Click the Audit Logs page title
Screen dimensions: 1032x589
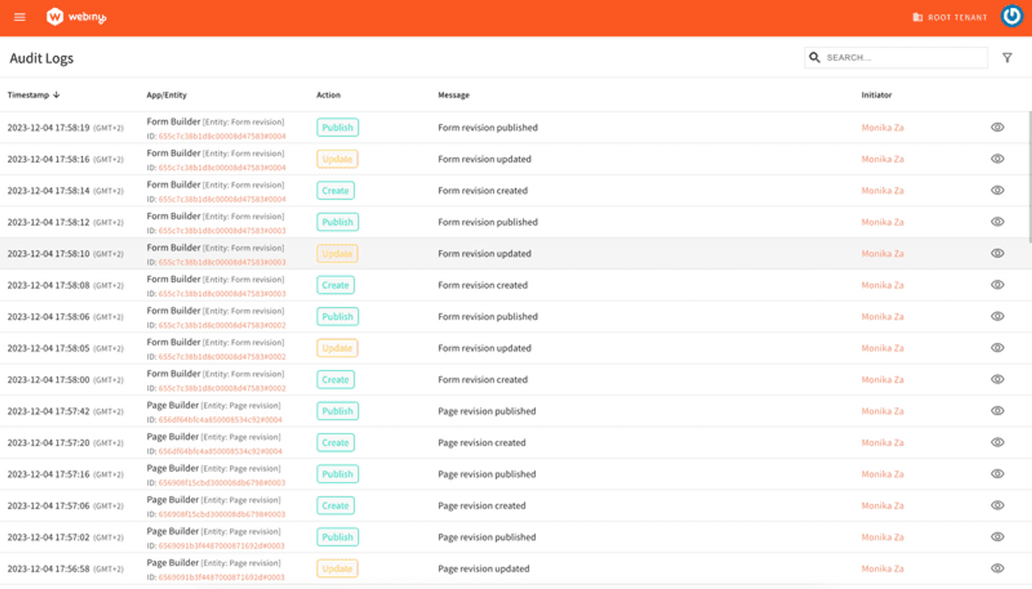[x=41, y=58]
